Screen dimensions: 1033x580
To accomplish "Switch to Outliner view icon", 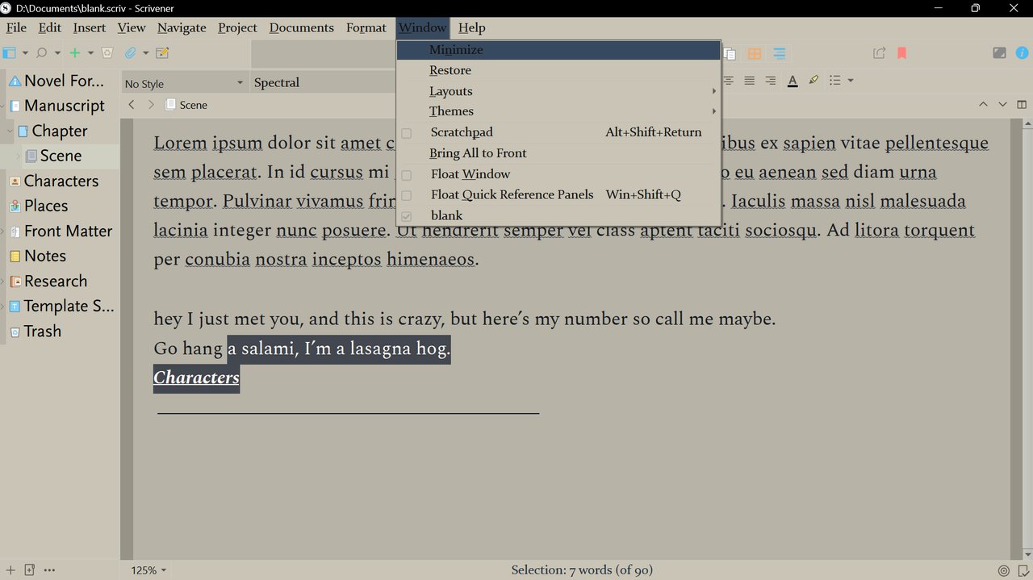I will (x=780, y=53).
